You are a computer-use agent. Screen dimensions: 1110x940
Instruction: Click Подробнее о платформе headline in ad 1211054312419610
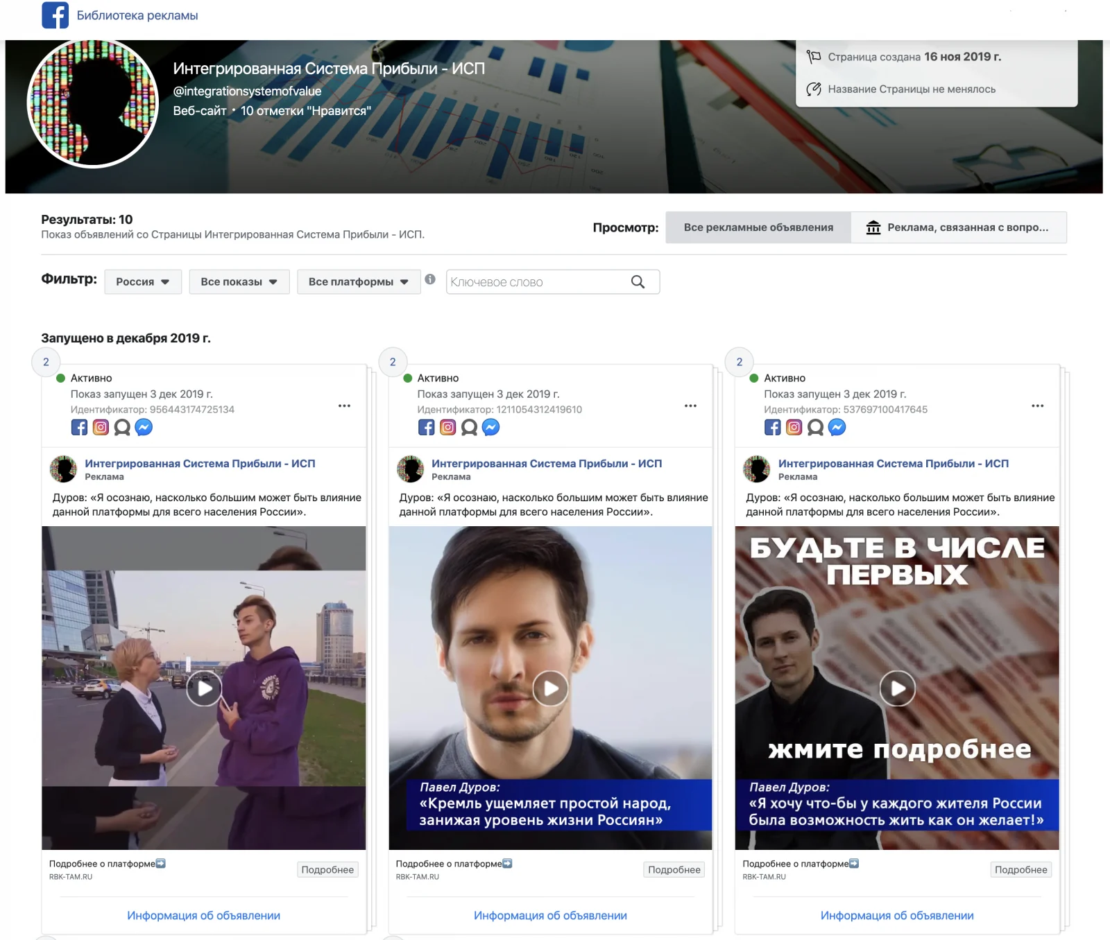(x=454, y=864)
